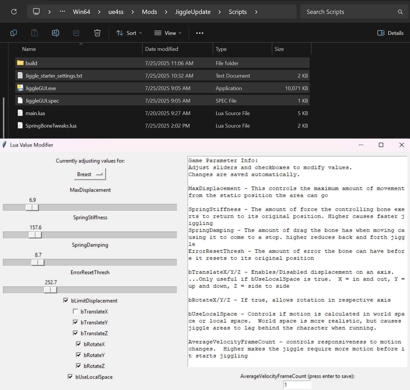
Task: Sort files by Date modified column
Action: [x=162, y=49]
